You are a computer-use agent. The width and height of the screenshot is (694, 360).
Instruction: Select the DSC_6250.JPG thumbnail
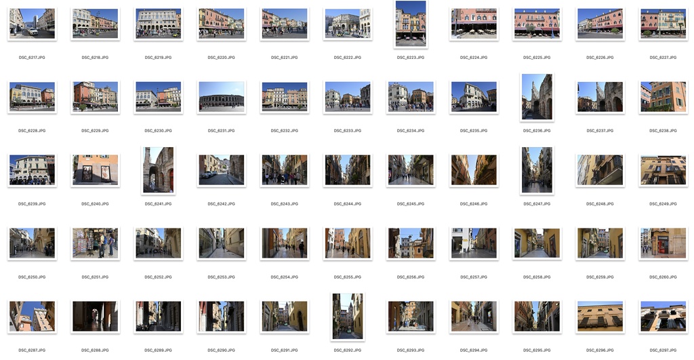(x=32, y=243)
